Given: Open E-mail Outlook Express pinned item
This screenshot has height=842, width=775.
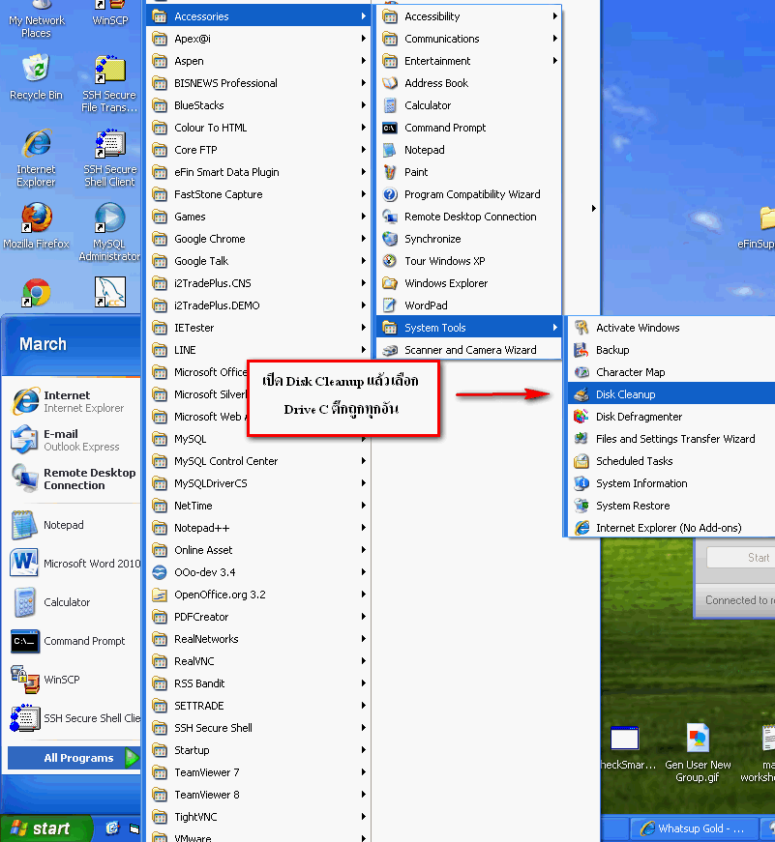Looking at the screenshot, I should coord(75,440).
